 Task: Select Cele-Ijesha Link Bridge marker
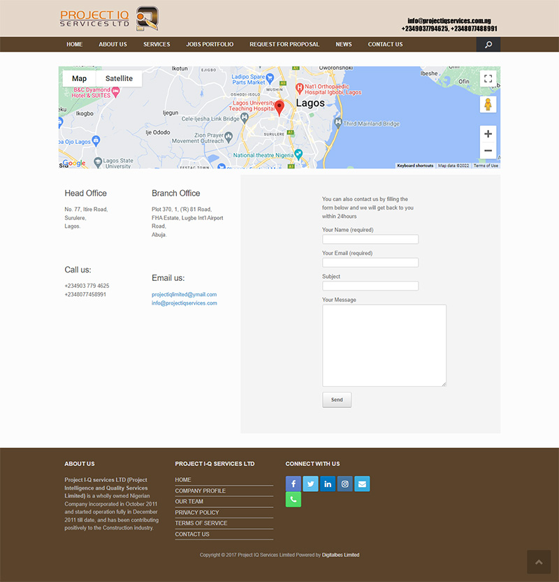pyautogui.click(x=245, y=118)
